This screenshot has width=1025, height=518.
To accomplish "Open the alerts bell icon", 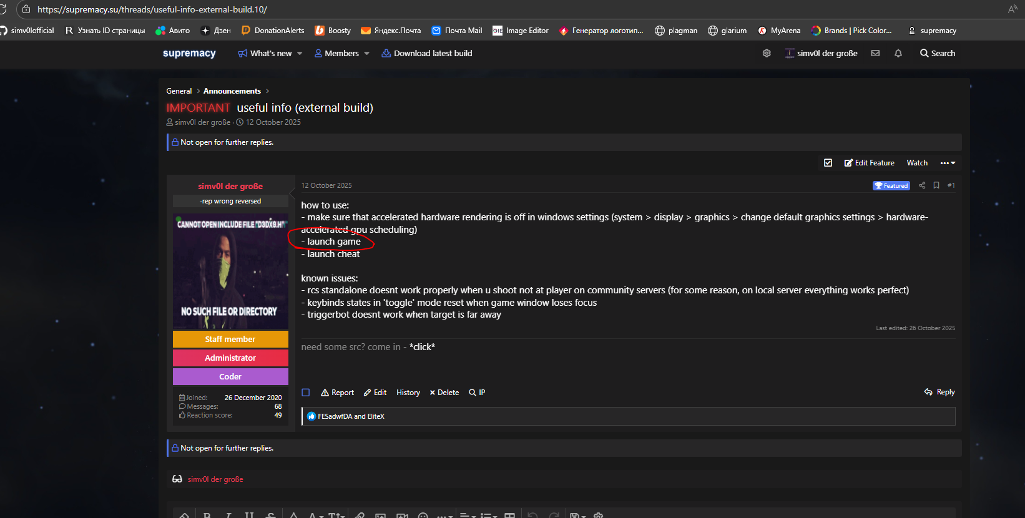I will pos(898,54).
